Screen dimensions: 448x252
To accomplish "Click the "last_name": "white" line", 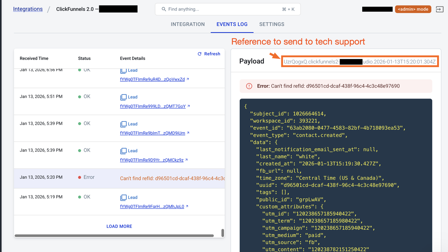I will (288, 156).
